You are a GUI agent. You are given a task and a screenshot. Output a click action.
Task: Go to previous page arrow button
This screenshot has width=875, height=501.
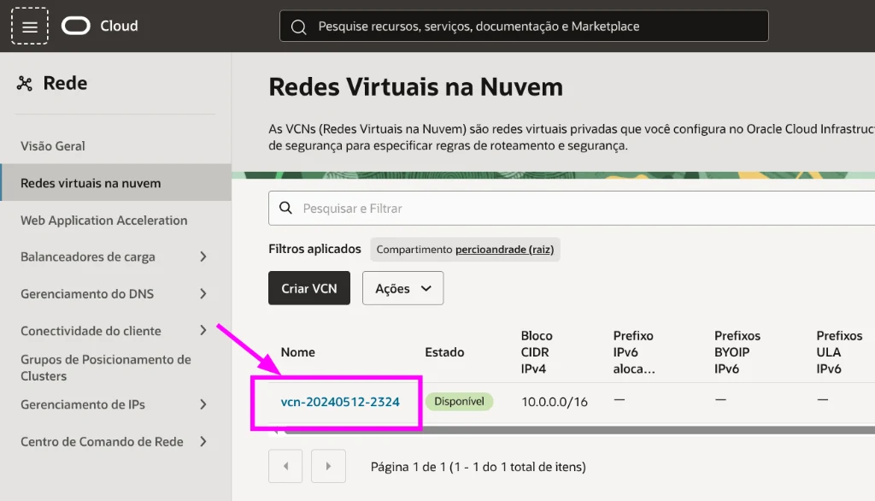(x=285, y=466)
